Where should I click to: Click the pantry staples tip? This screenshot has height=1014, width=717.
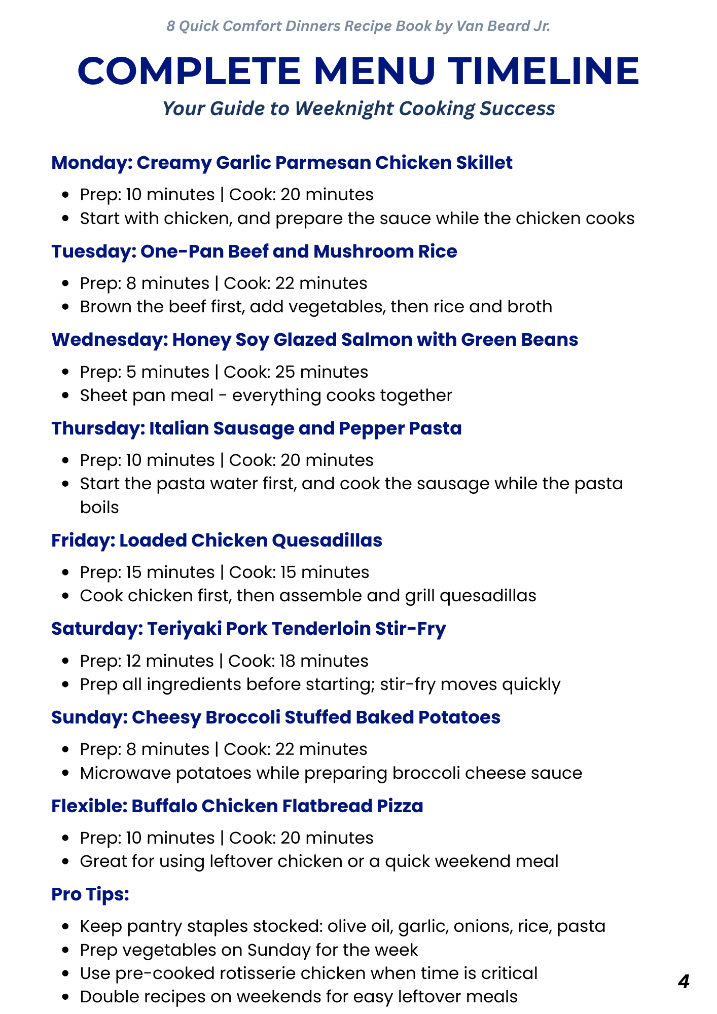pyautogui.click(x=342, y=926)
